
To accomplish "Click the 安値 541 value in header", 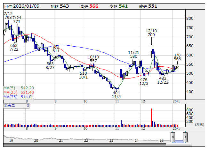I will [123, 6].
